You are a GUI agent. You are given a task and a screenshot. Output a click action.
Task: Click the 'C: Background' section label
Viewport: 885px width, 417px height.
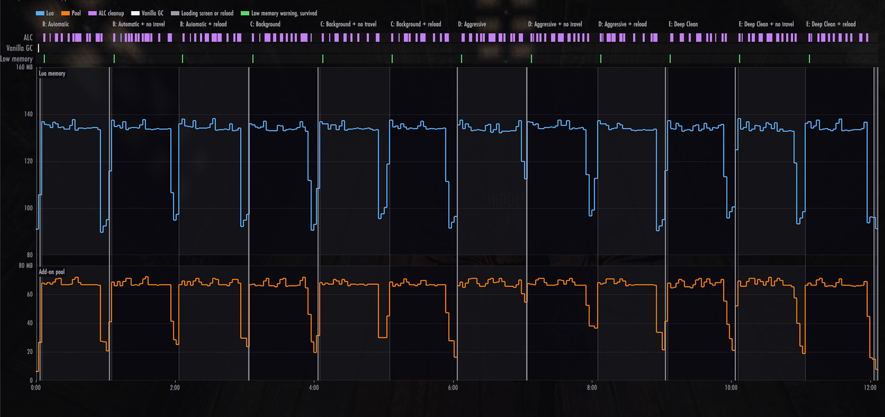click(x=266, y=24)
